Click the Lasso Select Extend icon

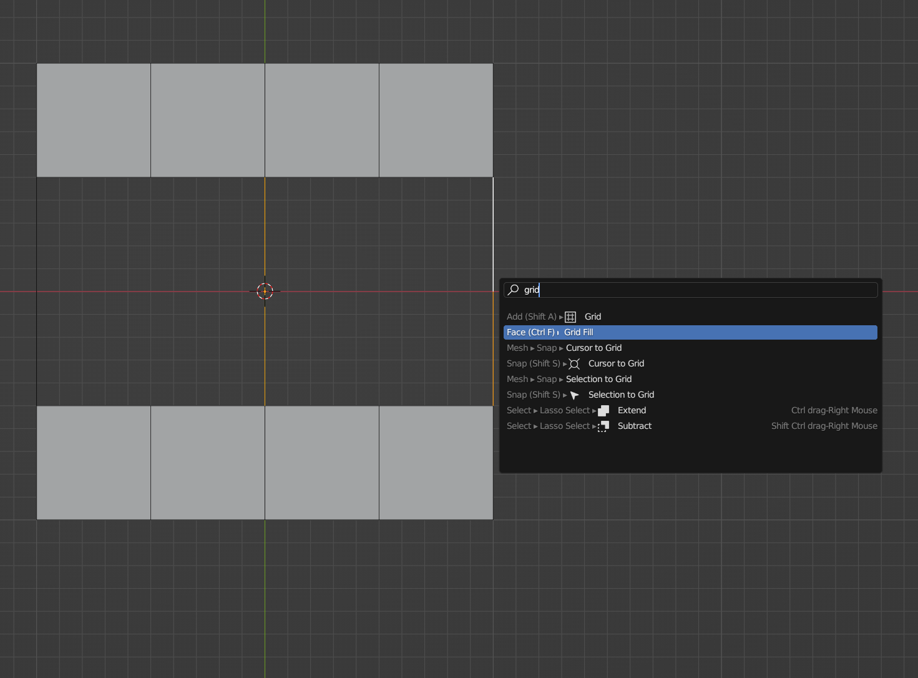[603, 410]
